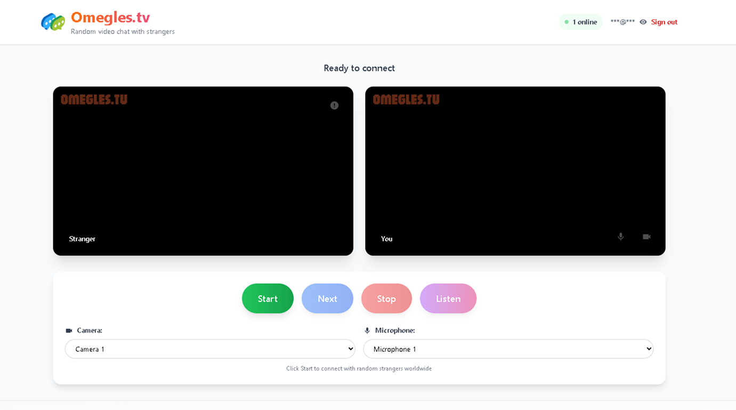The height and width of the screenshot is (410, 736).
Task: Click the Omegles.tv site title
Action: point(110,18)
